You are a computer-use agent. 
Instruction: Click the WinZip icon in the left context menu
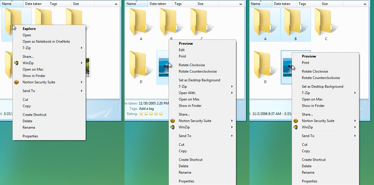pyautogui.click(x=17, y=63)
